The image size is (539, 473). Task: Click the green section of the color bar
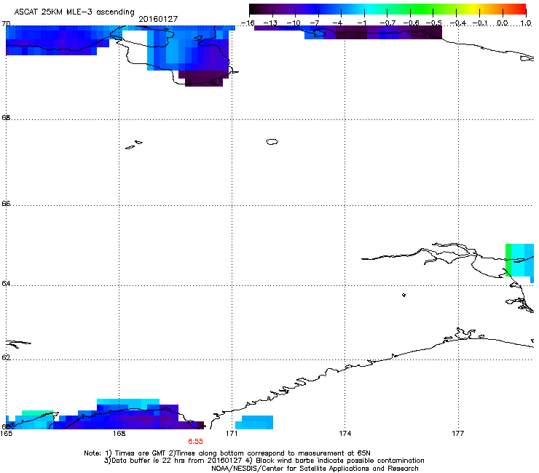click(422, 9)
